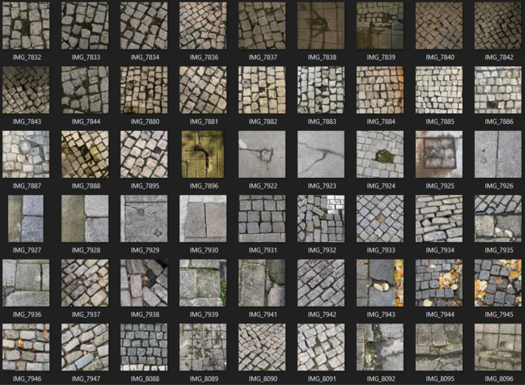The image size is (525, 385).
Task: Select the IMG_7927 thumbnail
Action: [x=26, y=218]
